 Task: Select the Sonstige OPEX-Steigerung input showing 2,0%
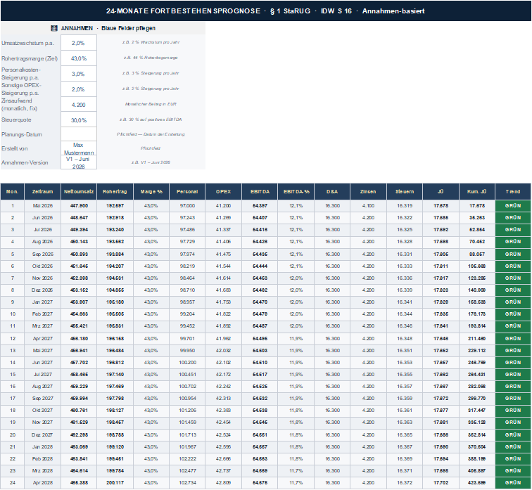[79, 89]
